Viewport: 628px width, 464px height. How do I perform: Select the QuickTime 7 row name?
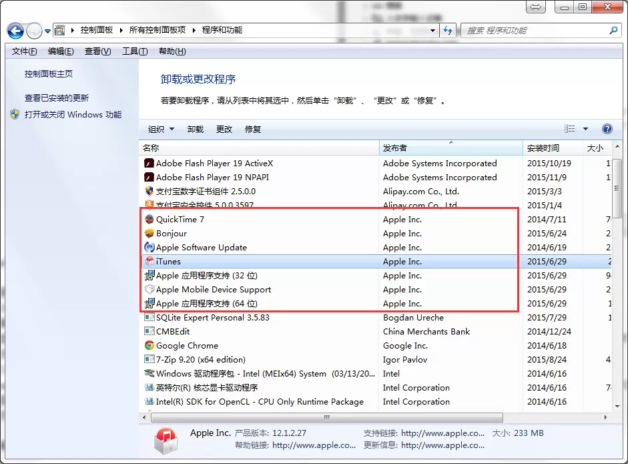click(180, 220)
